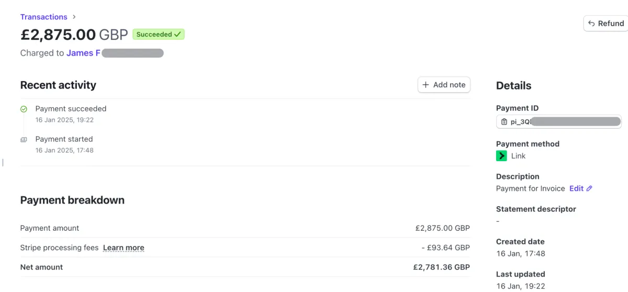This screenshot has height=292, width=628.
Task: Go back to Transactions breadcrumb
Action: click(44, 17)
